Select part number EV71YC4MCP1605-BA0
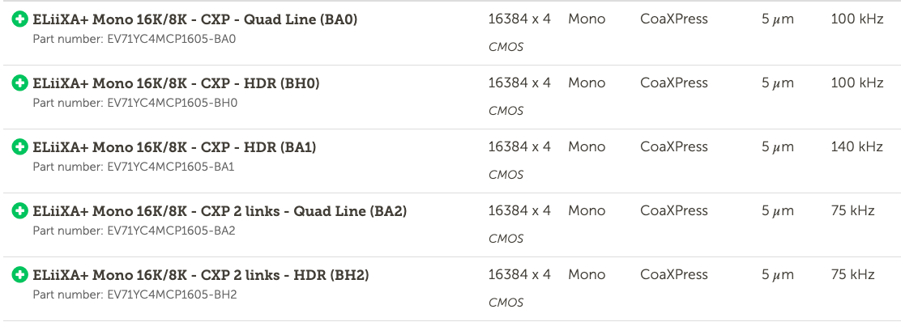Image resolution: width=901 pixels, height=322 pixels. click(135, 40)
